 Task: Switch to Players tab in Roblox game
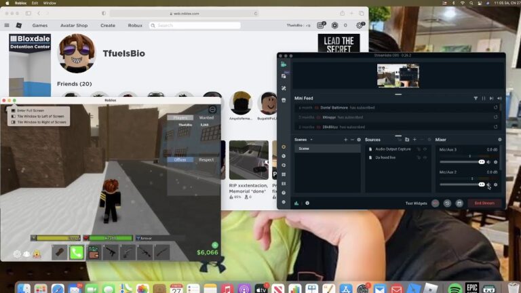[x=180, y=117]
